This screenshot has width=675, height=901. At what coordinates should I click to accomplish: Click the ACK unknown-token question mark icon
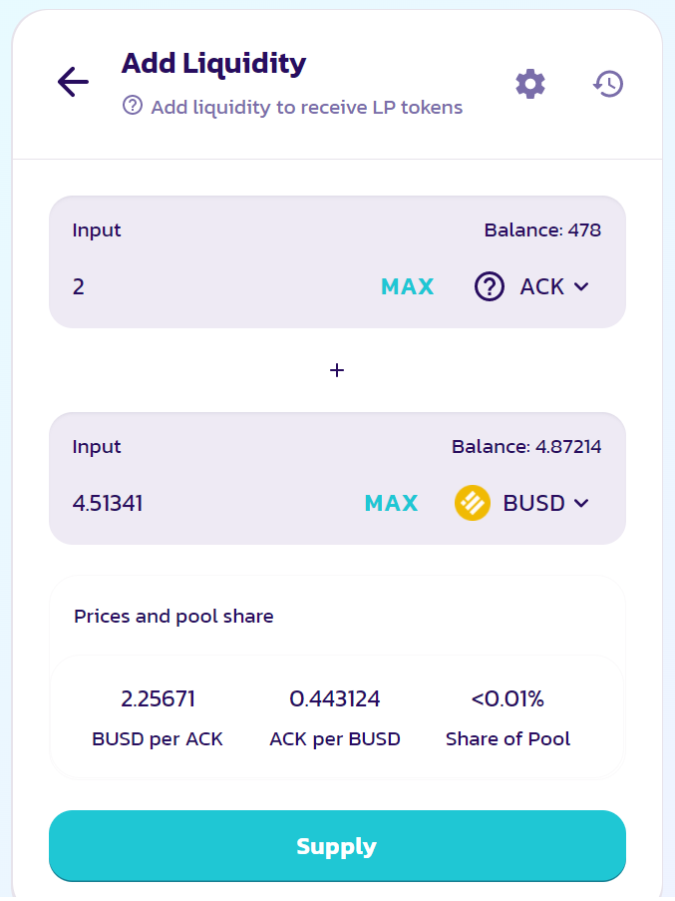click(489, 287)
